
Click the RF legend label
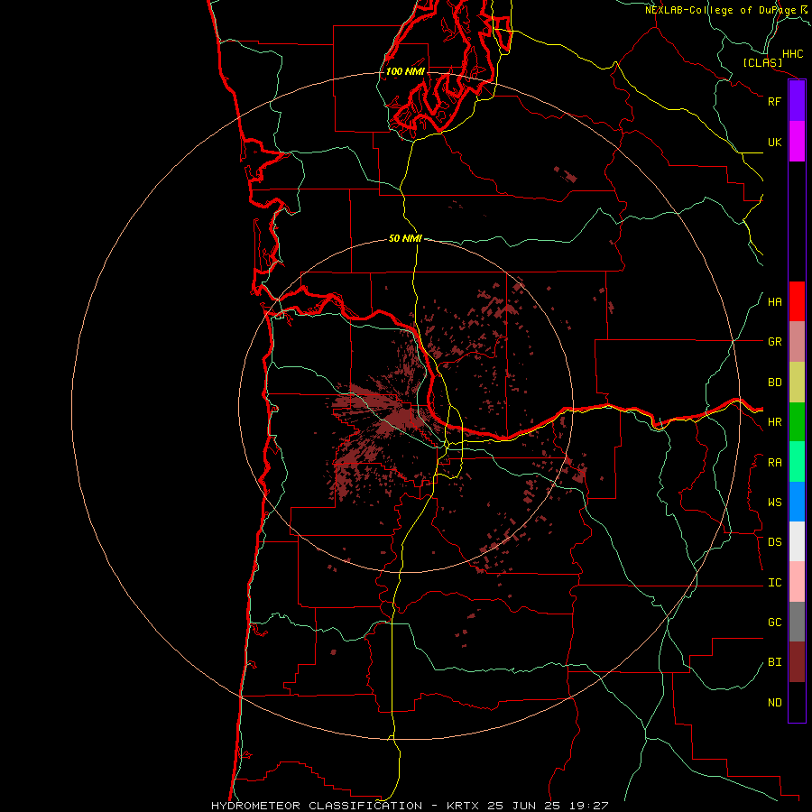coord(774,101)
